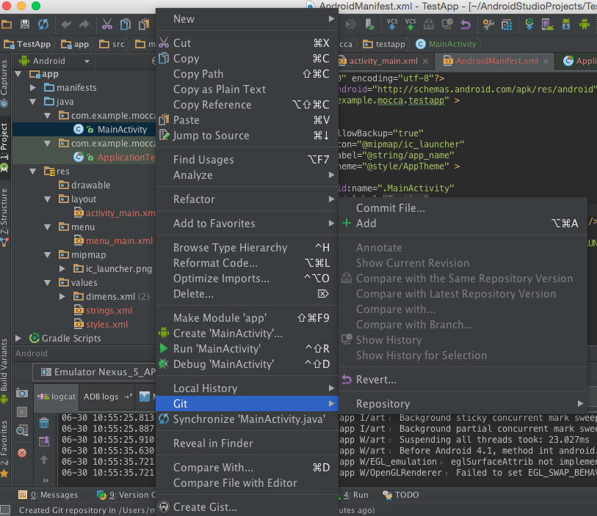Click the Android Device Monitor icon
Image resolution: width=597 pixels, height=516 pixels.
(585, 25)
